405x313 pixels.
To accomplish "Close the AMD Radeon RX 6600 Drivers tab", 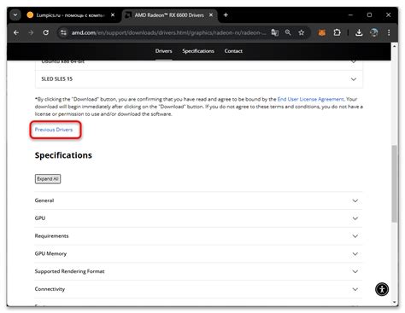I will [x=211, y=14].
